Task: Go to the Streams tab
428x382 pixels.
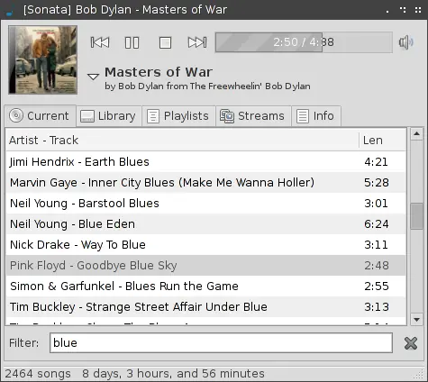Action: (253, 116)
